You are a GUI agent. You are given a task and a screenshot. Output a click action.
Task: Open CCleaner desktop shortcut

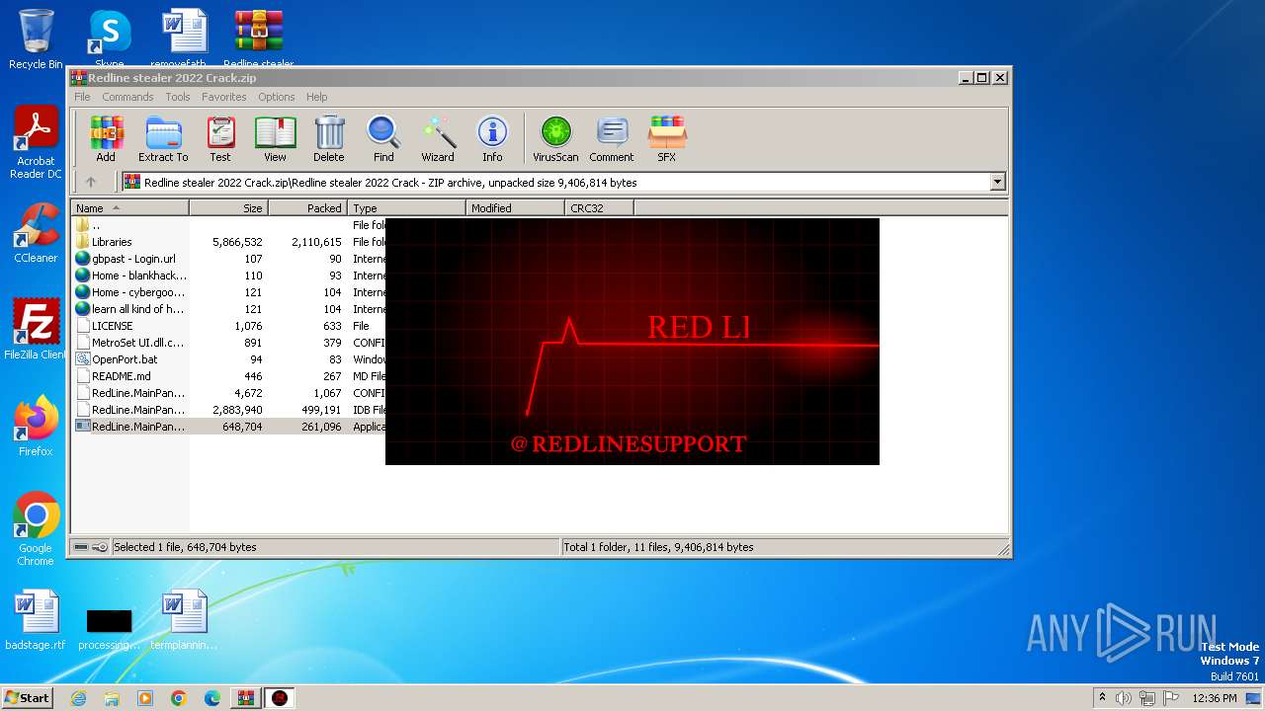pyautogui.click(x=36, y=233)
